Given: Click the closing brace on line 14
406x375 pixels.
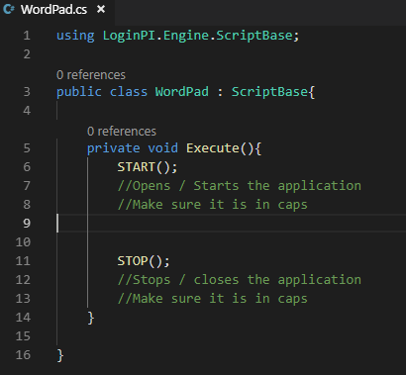Looking at the screenshot, I should pyautogui.click(x=91, y=318).
